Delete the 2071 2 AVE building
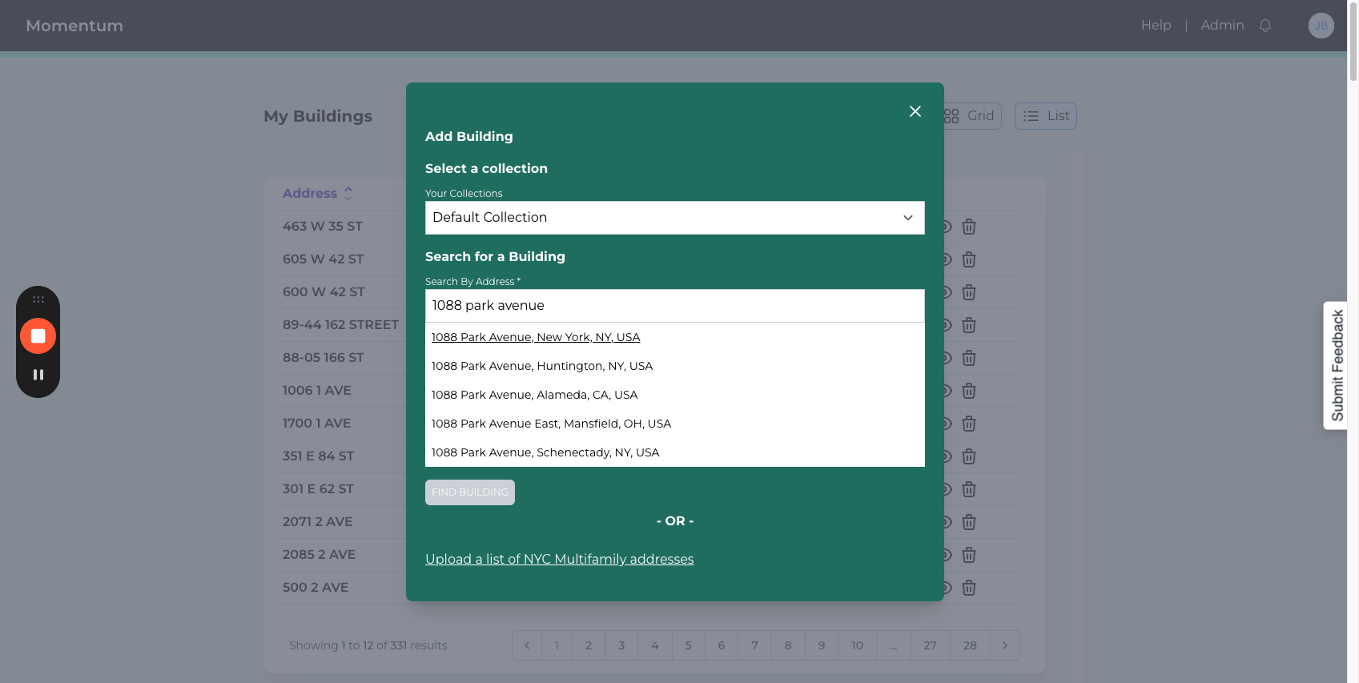This screenshot has width=1359, height=683. [x=969, y=522]
